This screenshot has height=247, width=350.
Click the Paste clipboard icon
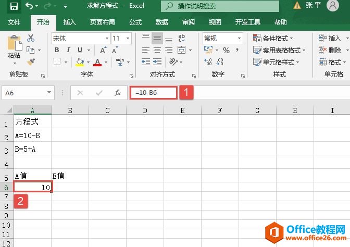point(15,43)
